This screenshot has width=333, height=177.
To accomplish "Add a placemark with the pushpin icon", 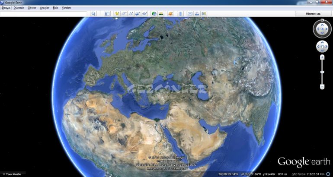I will (117, 13).
